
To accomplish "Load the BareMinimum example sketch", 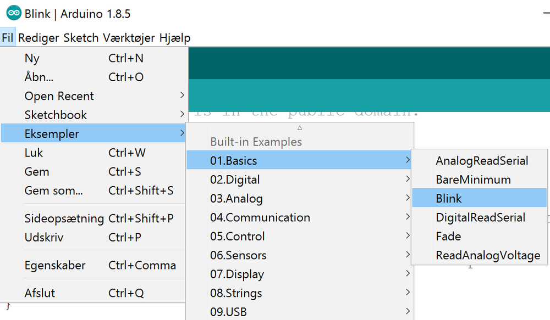I will point(473,180).
